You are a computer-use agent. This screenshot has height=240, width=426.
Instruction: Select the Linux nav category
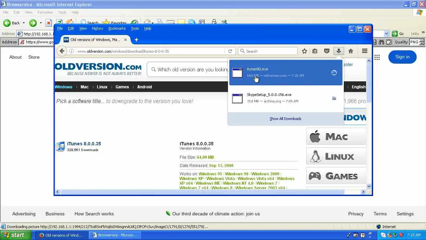(x=102, y=87)
